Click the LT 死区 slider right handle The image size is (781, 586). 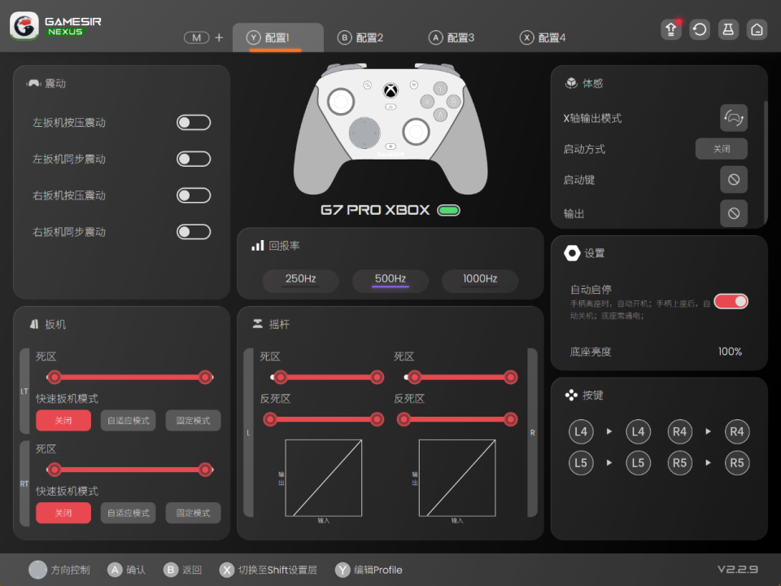(205, 377)
